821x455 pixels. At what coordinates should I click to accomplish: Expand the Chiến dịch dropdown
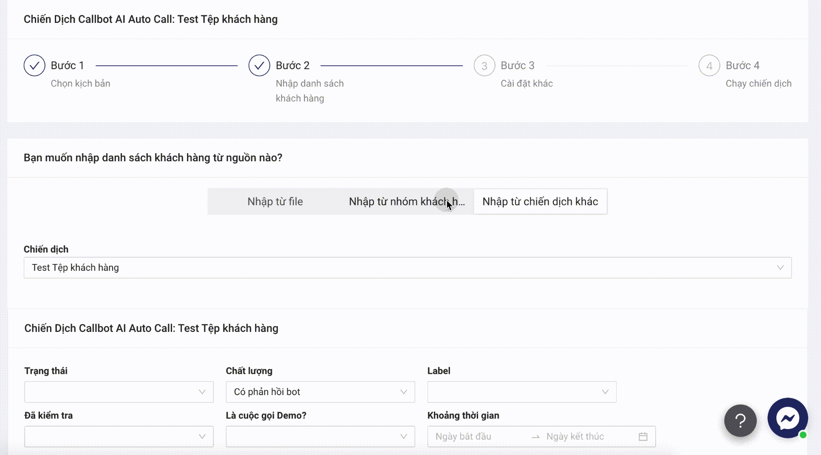click(x=407, y=268)
